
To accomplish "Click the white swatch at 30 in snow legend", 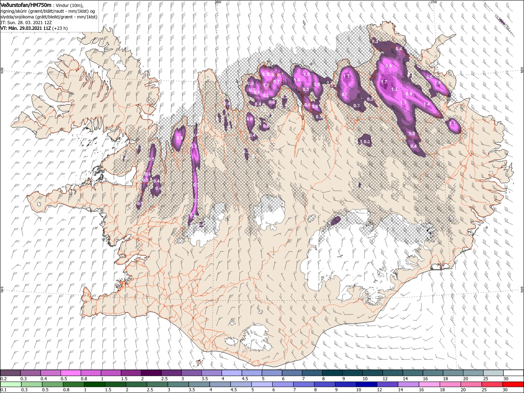I will 513,373.
